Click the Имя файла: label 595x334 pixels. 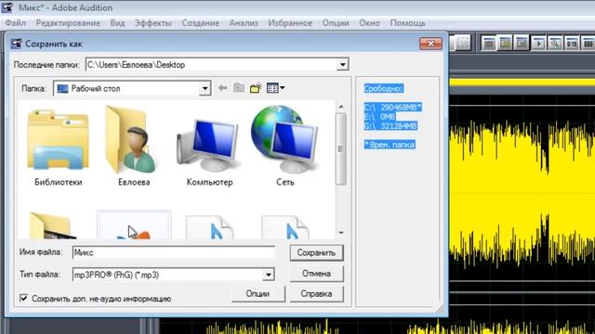(41, 251)
